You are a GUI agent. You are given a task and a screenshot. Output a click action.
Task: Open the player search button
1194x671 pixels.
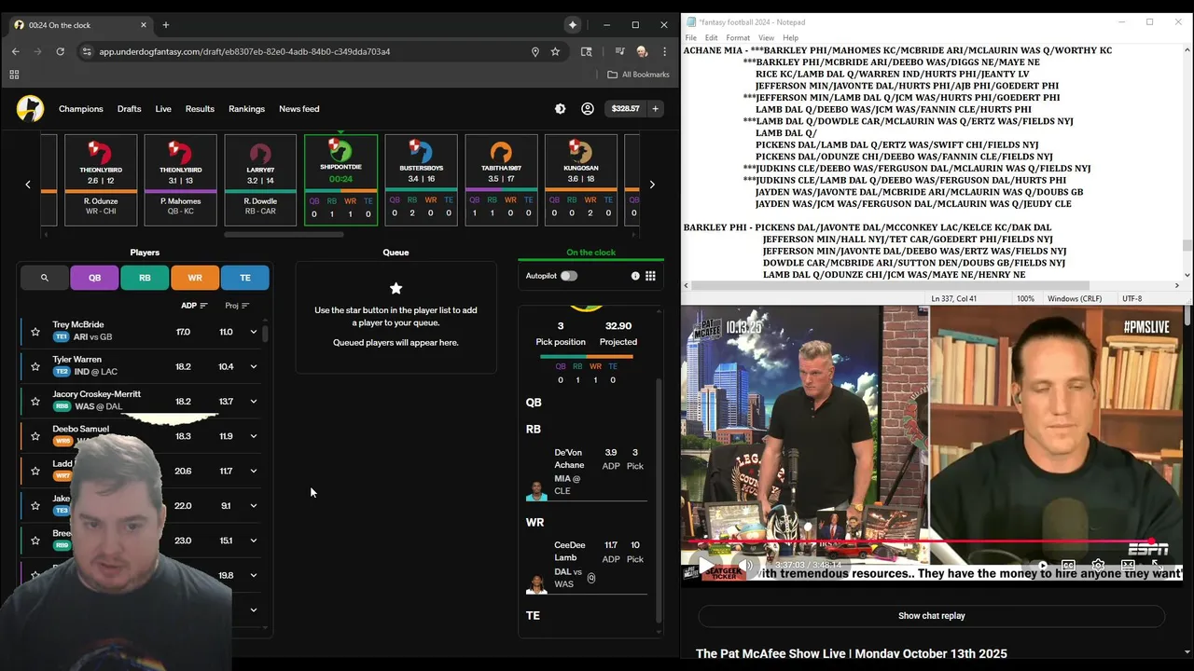click(44, 278)
